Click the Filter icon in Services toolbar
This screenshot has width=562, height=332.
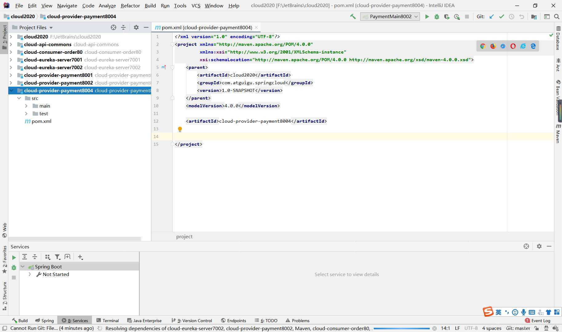[58, 257]
